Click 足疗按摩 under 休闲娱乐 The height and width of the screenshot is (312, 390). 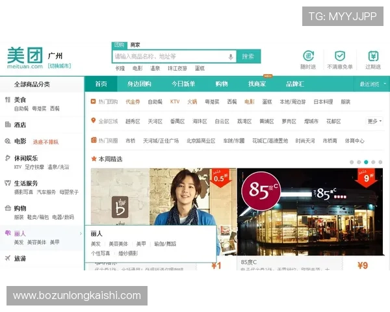coord(34,167)
